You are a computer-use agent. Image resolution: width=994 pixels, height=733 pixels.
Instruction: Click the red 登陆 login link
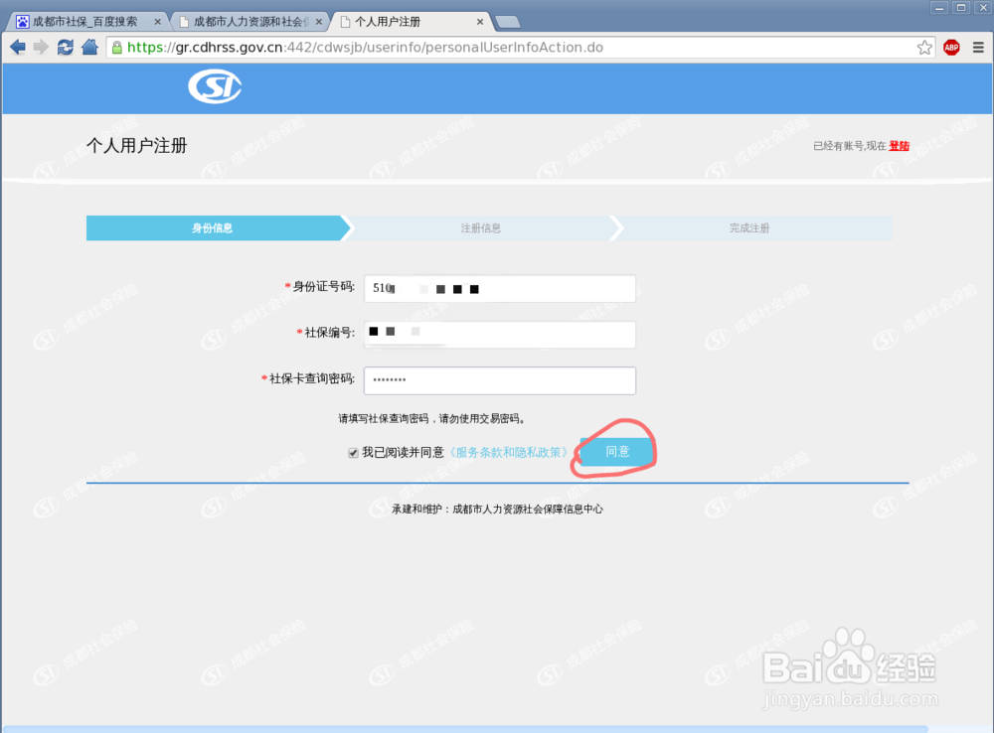point(899,145)
